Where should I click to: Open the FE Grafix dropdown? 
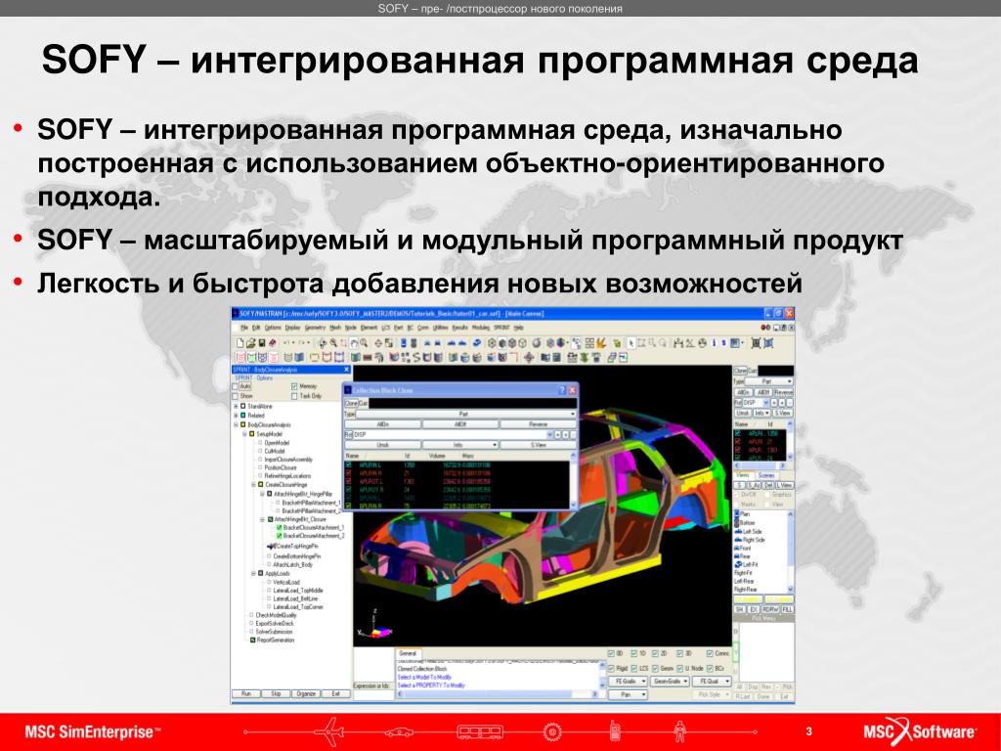click(x=629, y=682)
